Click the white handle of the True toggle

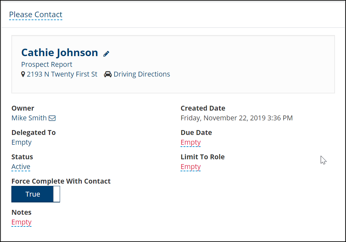56,194
